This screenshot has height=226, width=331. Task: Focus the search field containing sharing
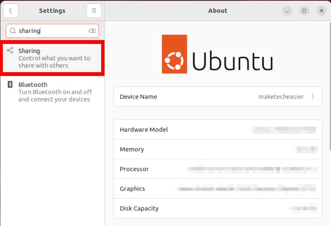[52, 31]
